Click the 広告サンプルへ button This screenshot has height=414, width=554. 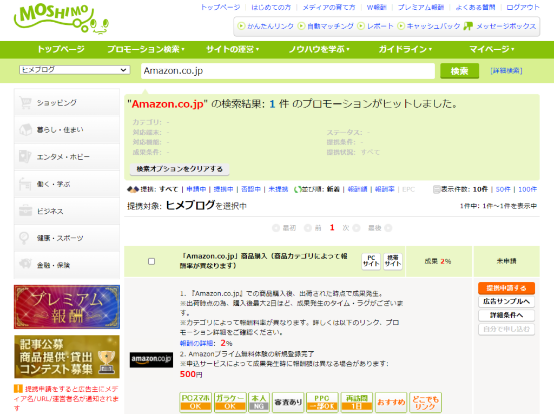coord(506,301)
